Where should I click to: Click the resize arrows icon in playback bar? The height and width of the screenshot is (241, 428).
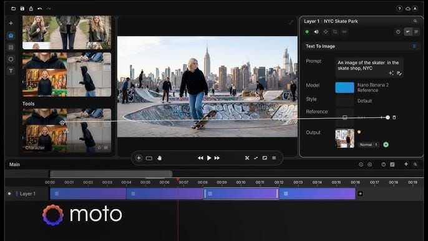(256, 158)
